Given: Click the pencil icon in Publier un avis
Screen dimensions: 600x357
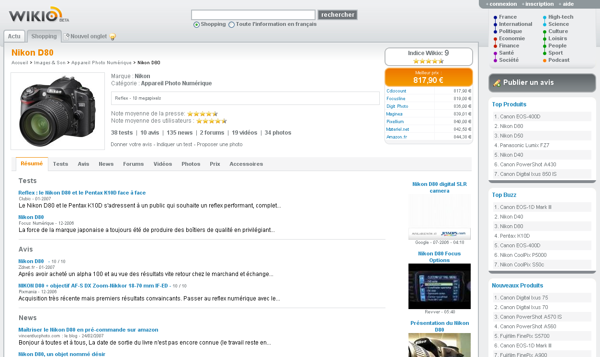Looking at the screenshot, I should point(497,83).
